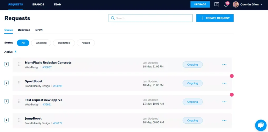Expand the dropdown arrow beside Quentin Gilon
Image resolution: width=268 pixels, height=132 pixels.
pos(261,5)
